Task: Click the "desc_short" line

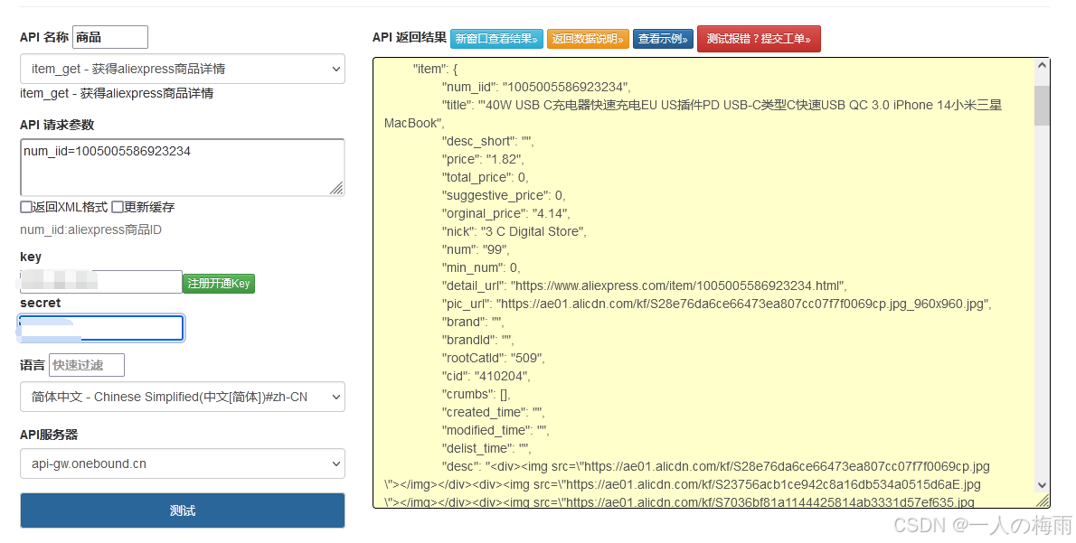Action: 488,141
